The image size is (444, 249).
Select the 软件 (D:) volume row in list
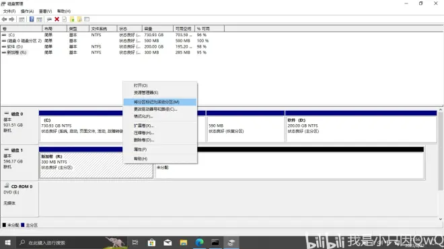coord(113,46)
